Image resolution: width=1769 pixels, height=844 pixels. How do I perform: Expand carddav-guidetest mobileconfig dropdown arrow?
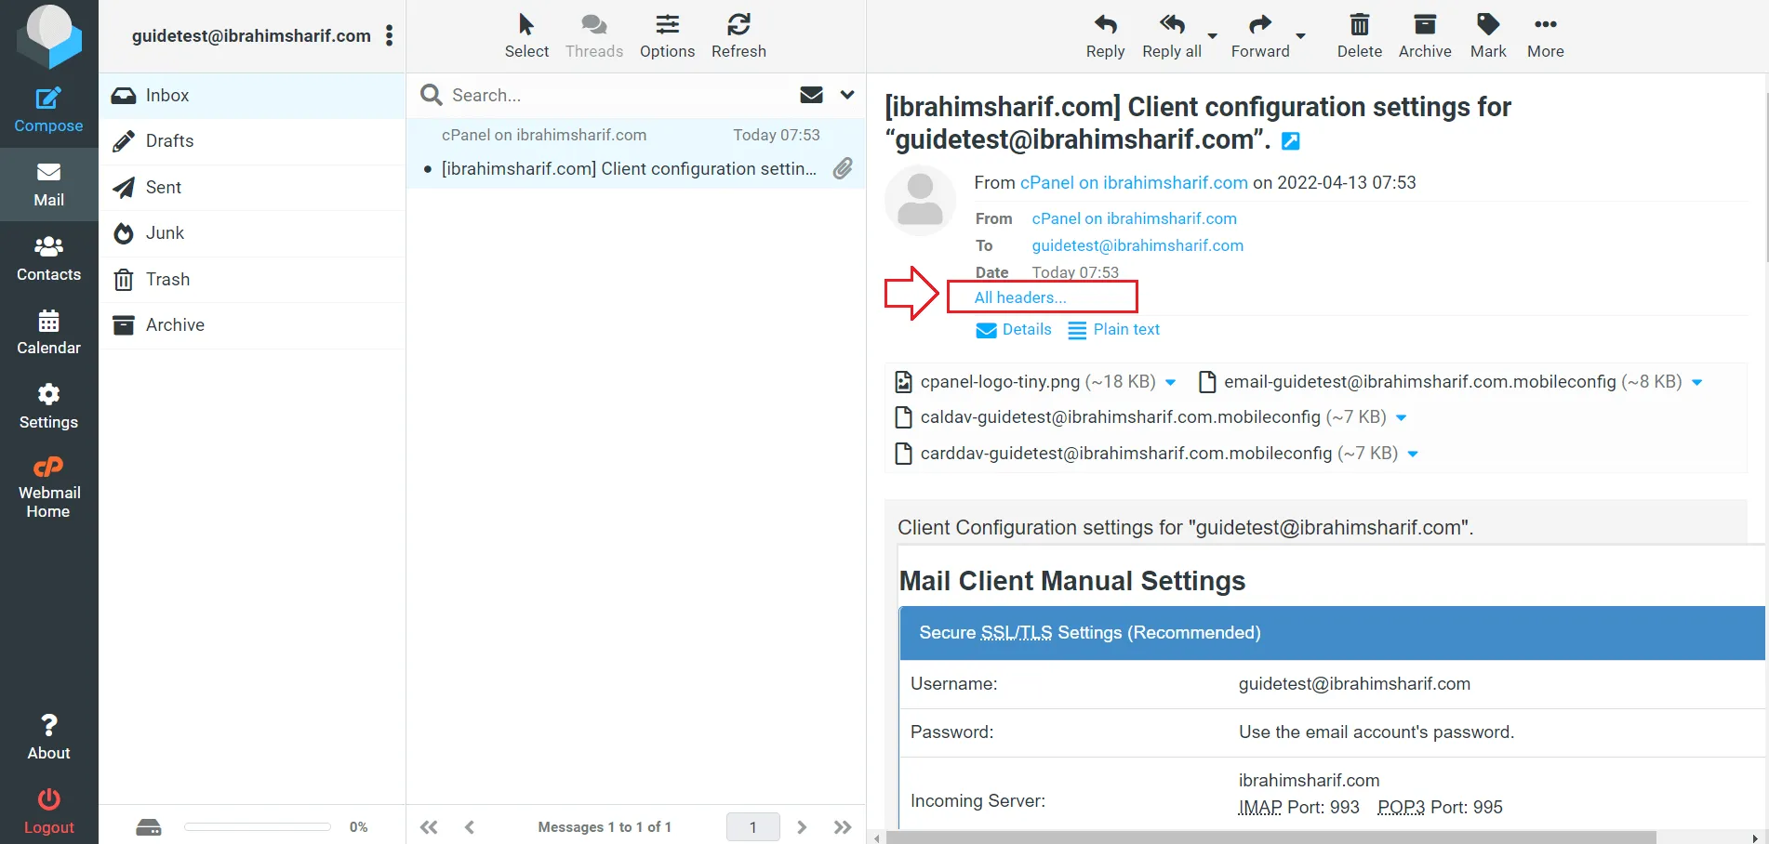coord(1413,454)
